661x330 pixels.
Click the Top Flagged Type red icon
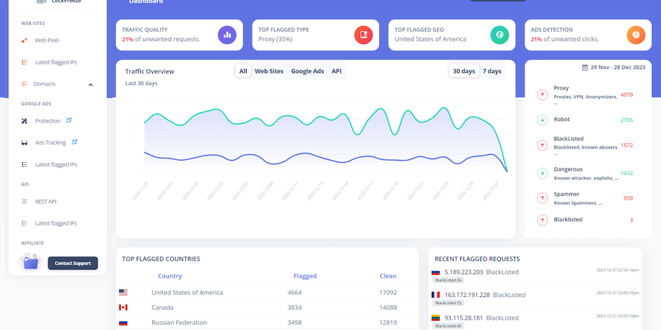point(363,35)
